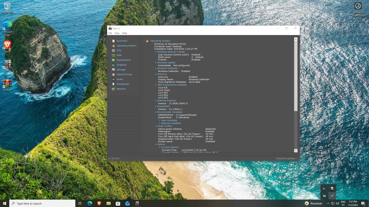This screenshot has height=207, width=369.
Task: Expand the Machine Variables node
Action: (x=159, y=123)
